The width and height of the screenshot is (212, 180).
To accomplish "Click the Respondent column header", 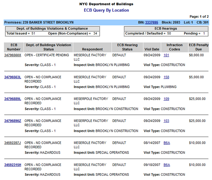I will [x=92, y=49].
